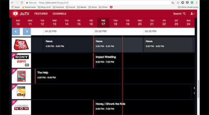Select Tuesday 12 in the date strip
This screenshot has width=209, height=115.
tap(42, 23)
